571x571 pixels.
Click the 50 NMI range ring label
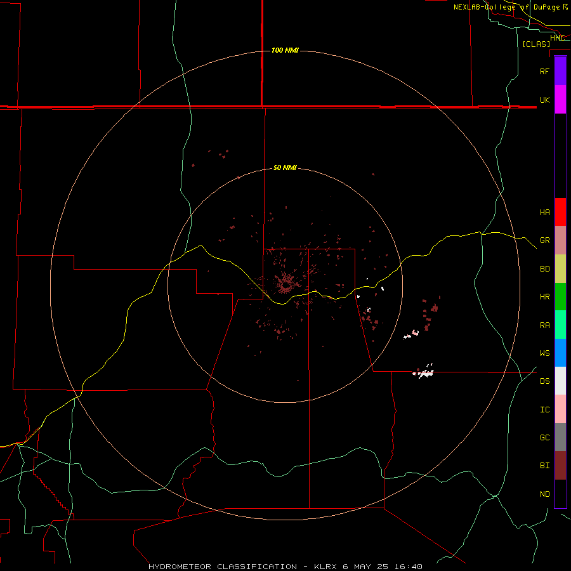(x=285, y=168)
